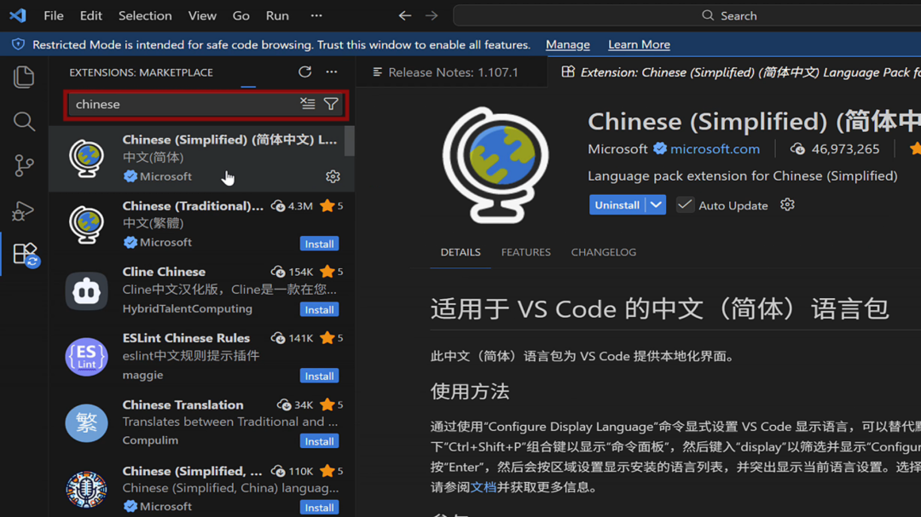Open the overflow menu in menu bar
The height and width of the screenshot is (517, 921).
316,15
